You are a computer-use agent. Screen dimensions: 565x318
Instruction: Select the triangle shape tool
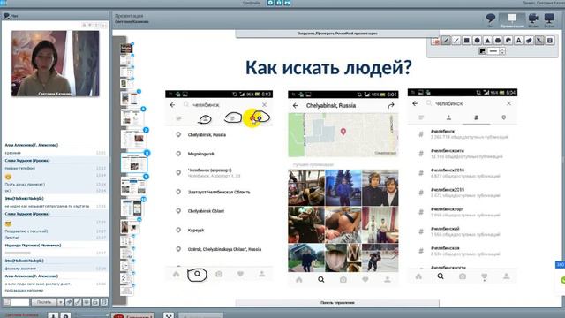(x=487, y=41)
